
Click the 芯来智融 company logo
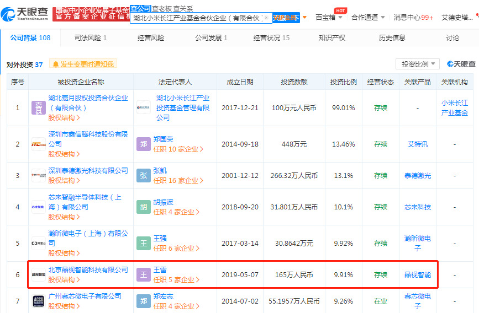coord(39,207)
